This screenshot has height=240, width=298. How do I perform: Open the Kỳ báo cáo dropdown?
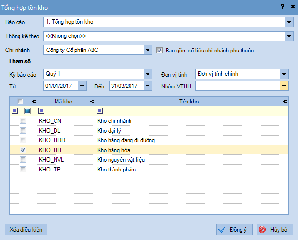pyautogui.click(x=148, y=74)
